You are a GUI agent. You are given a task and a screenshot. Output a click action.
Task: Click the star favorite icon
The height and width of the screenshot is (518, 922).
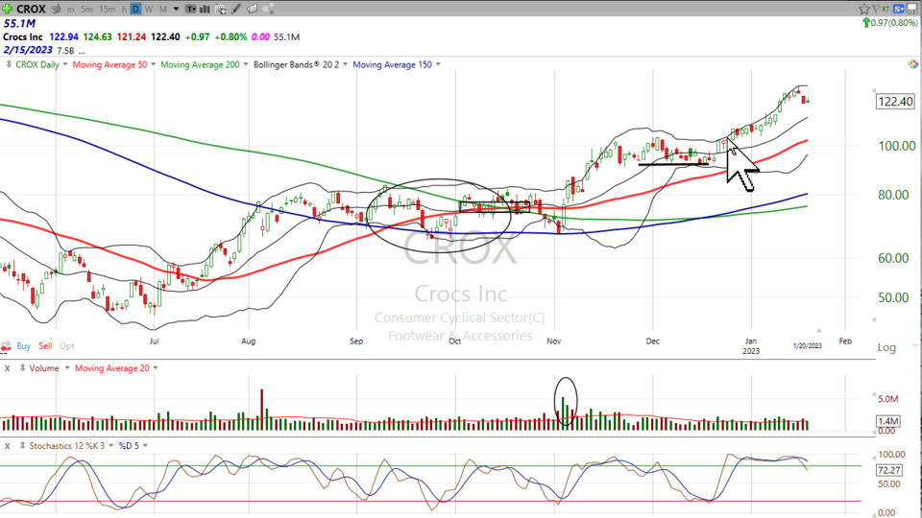863,9
